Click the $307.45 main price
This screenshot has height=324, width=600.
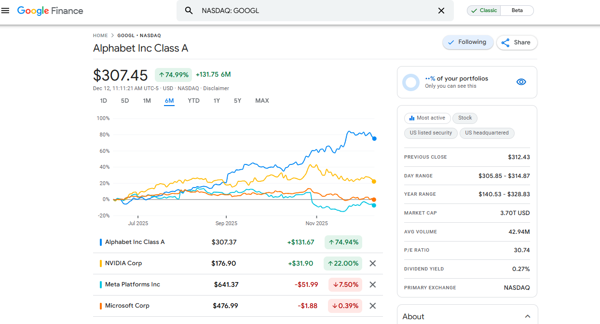coord(120,75)
